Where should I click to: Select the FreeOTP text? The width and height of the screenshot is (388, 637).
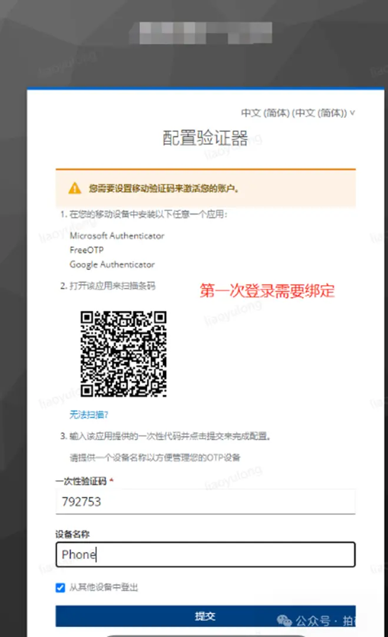point(87,250)
